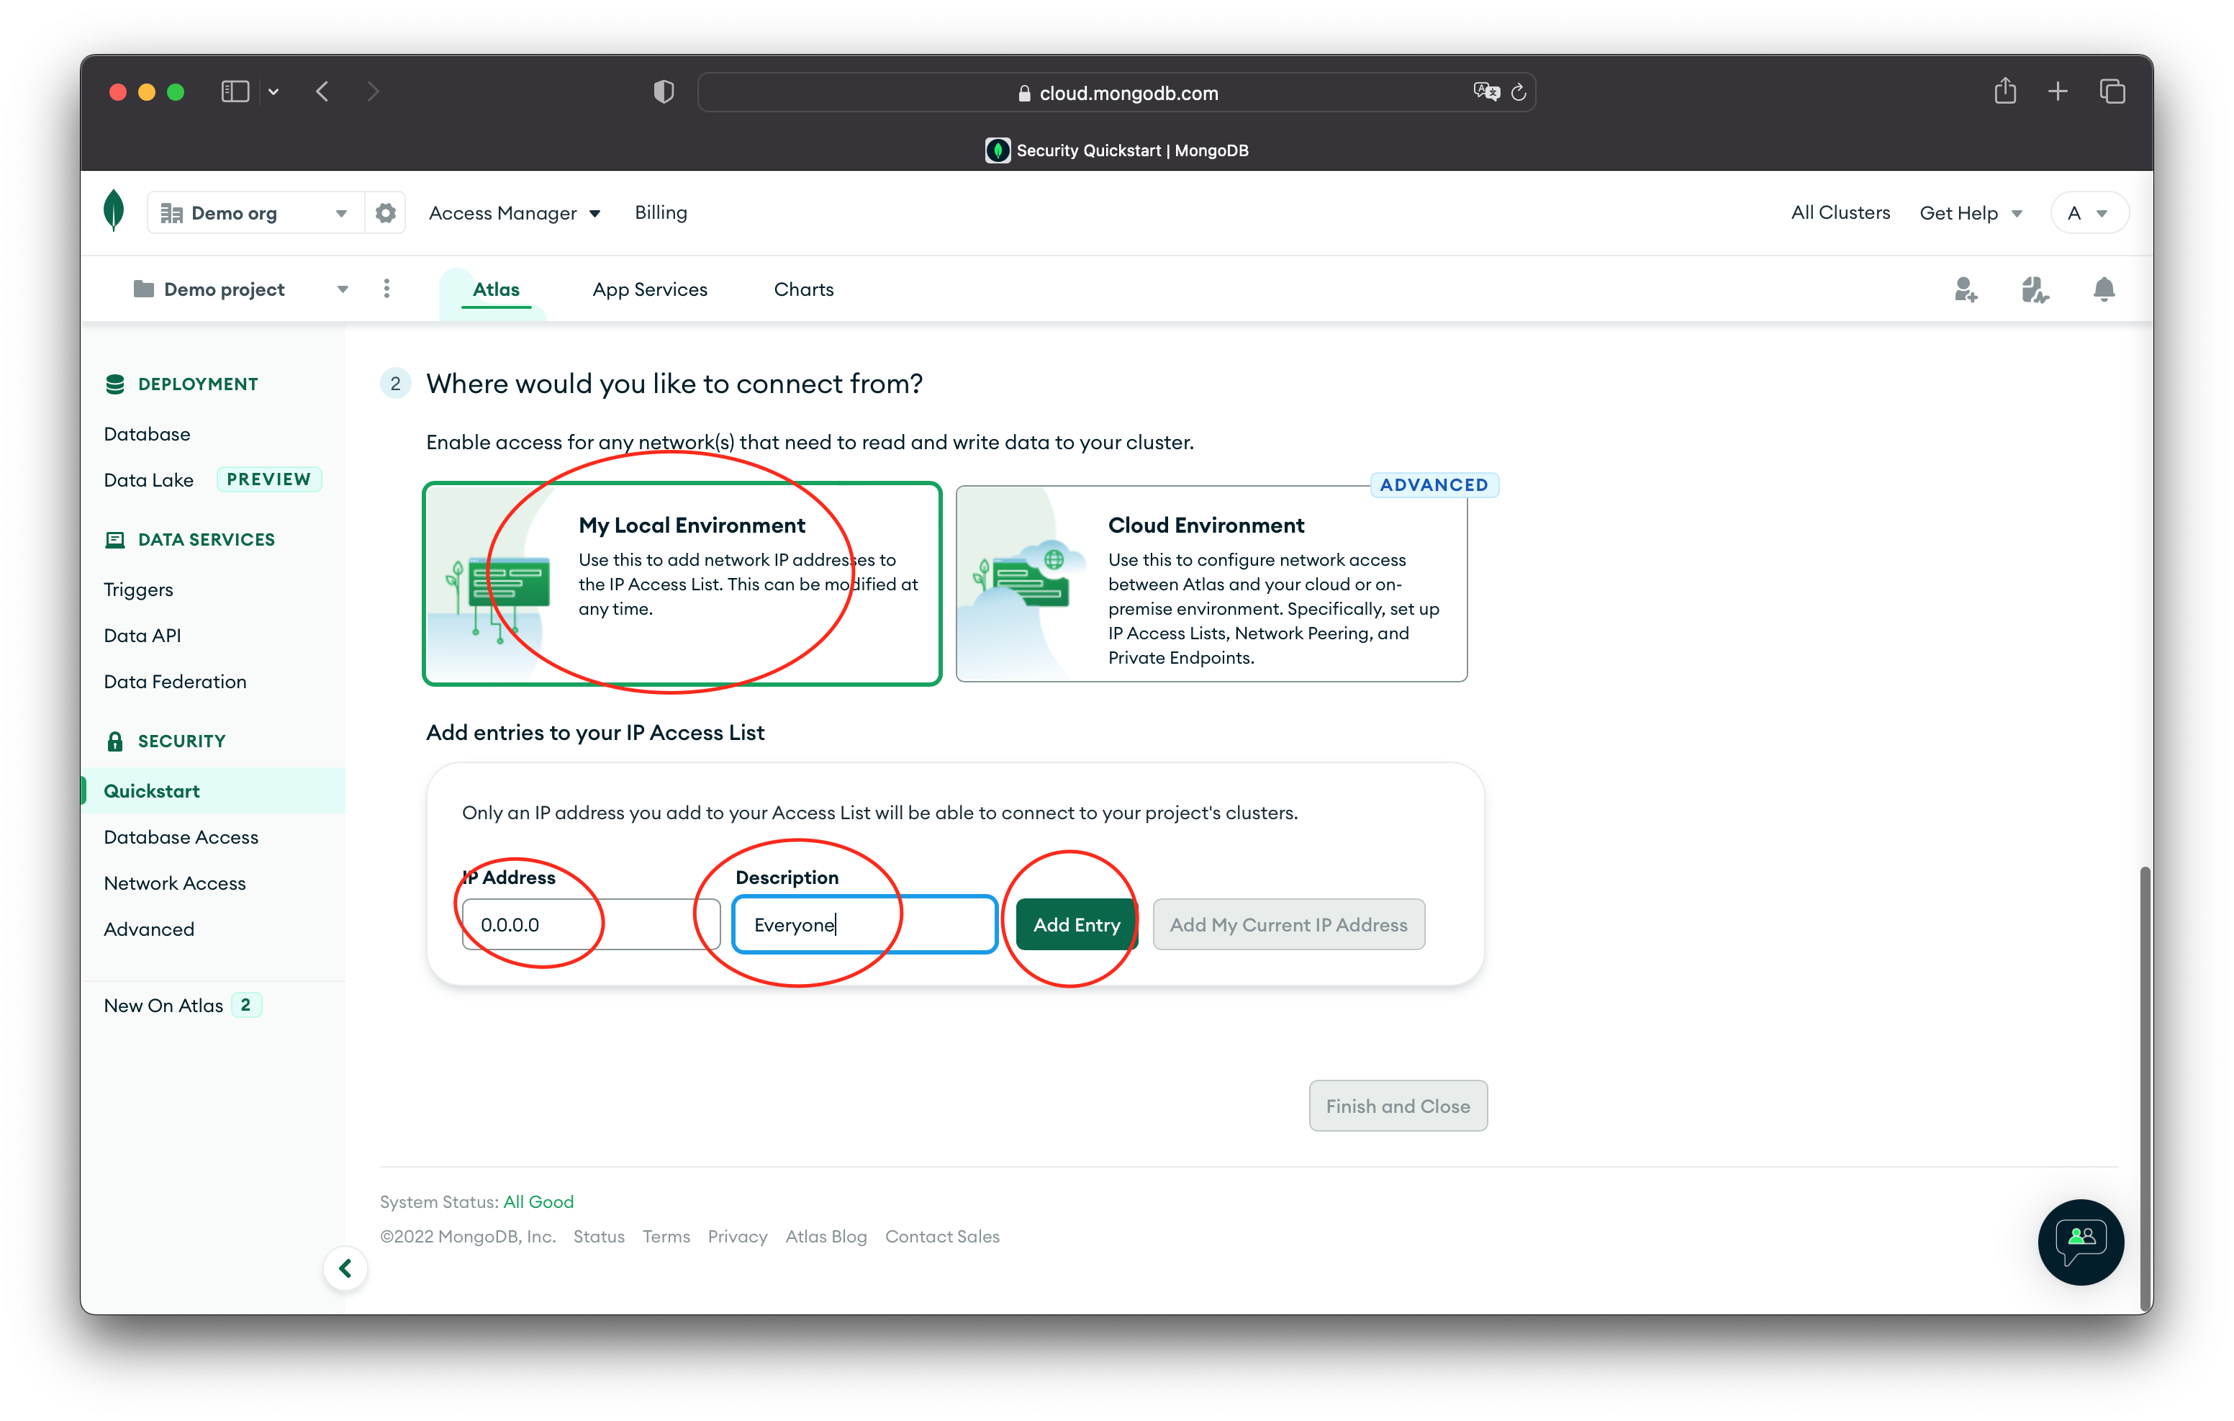Switch to the App Services tab
The height and width of the screenshot is (1421, 2234).
pyautogui.click(x=649, y=289)
